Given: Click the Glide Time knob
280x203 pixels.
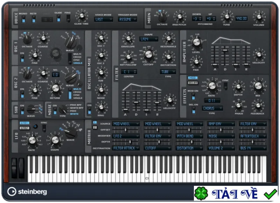Looking at the screenshot, I should pyautogui.click(x=82, y=16).
